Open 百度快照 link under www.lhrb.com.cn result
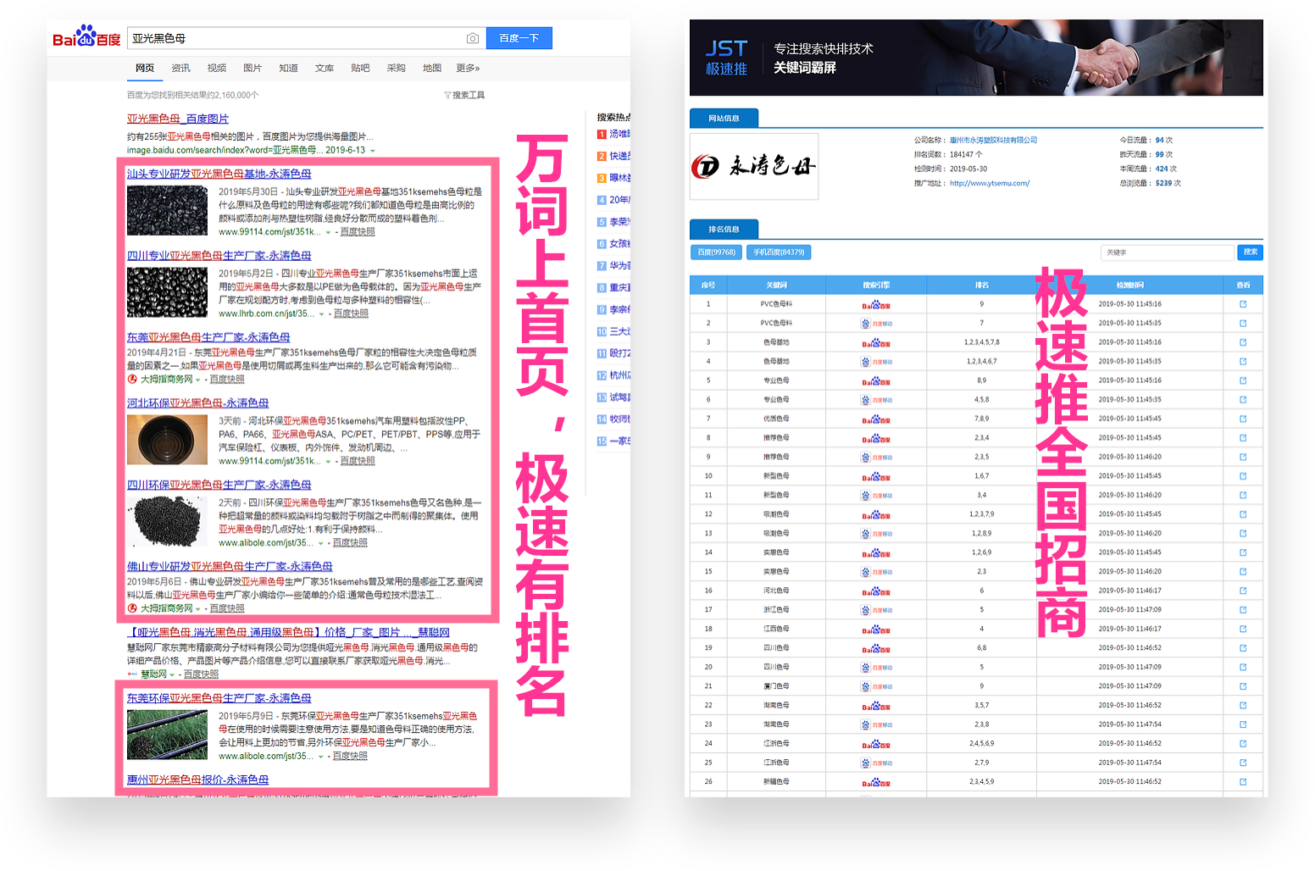The width and height of the screenshot is (1315, 871). tap(351, 313)
